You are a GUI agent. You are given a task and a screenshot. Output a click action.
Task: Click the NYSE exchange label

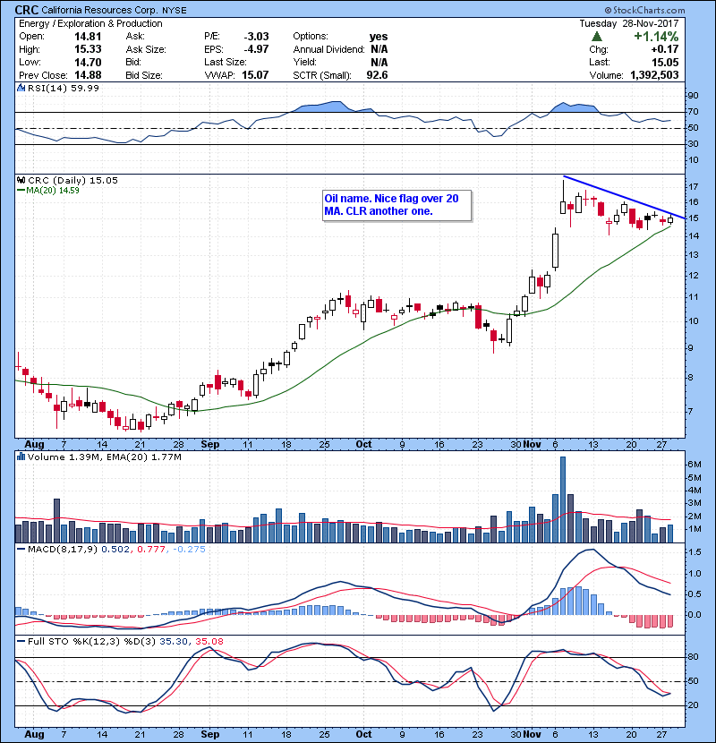(175, 11)
